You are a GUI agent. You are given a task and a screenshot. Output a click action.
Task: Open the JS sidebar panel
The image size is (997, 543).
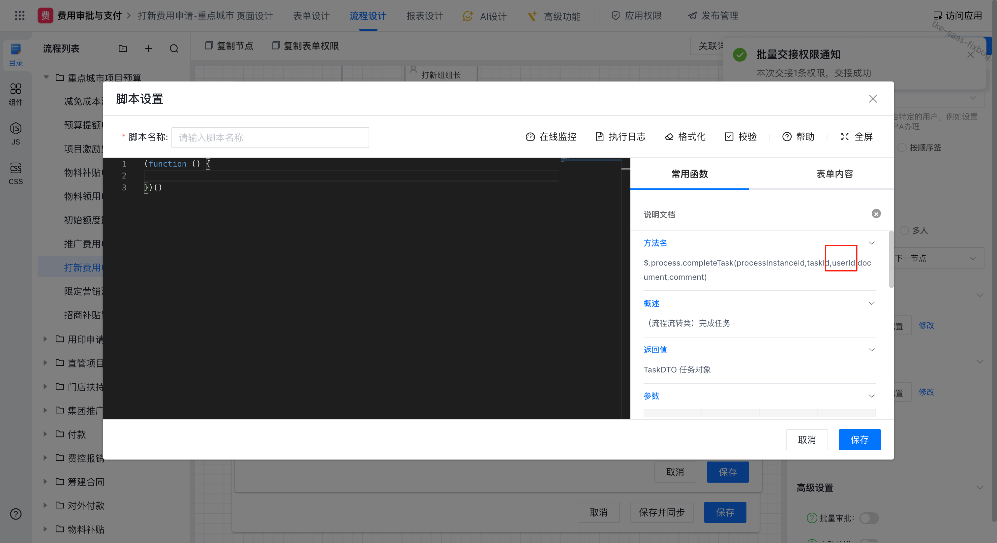coord(16,134)
